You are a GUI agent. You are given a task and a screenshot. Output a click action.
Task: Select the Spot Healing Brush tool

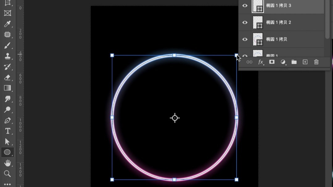tap(7, 35)
